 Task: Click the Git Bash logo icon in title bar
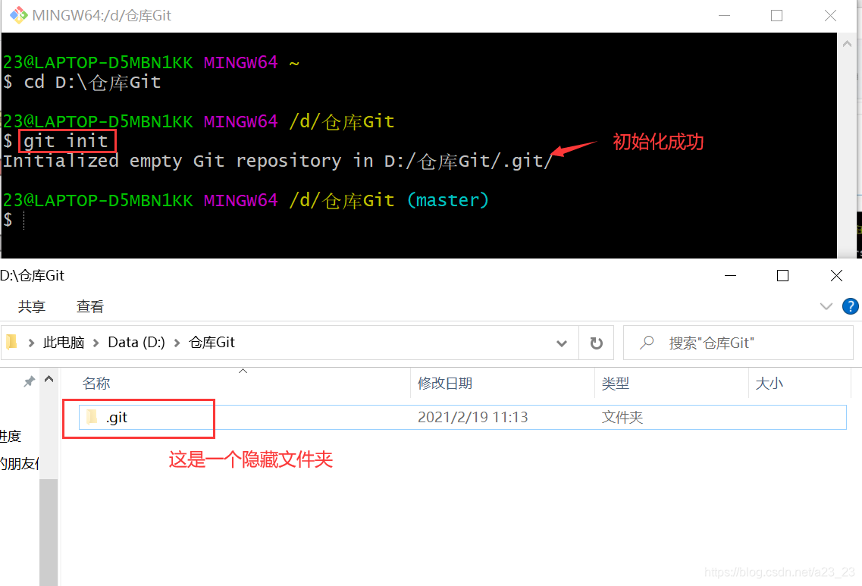pos(18,15)
